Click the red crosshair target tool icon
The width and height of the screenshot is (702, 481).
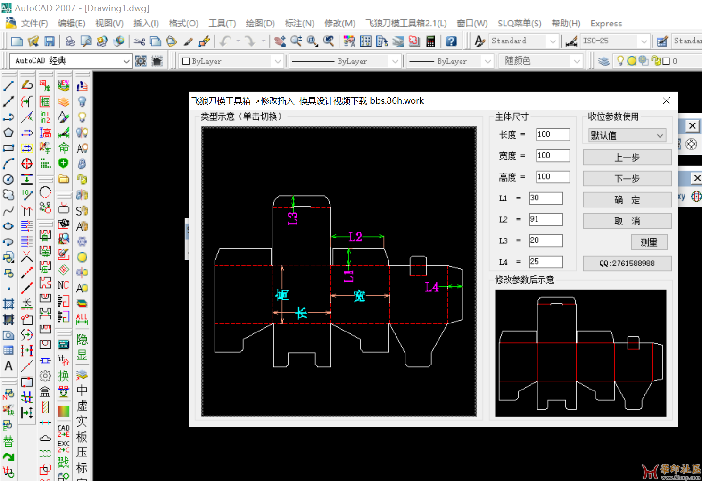coord(27,164)
